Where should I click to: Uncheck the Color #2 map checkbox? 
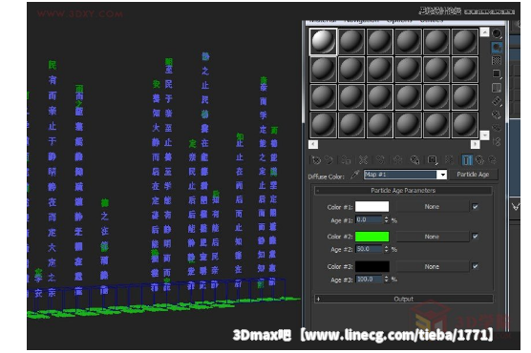click(x=475, y=237)
